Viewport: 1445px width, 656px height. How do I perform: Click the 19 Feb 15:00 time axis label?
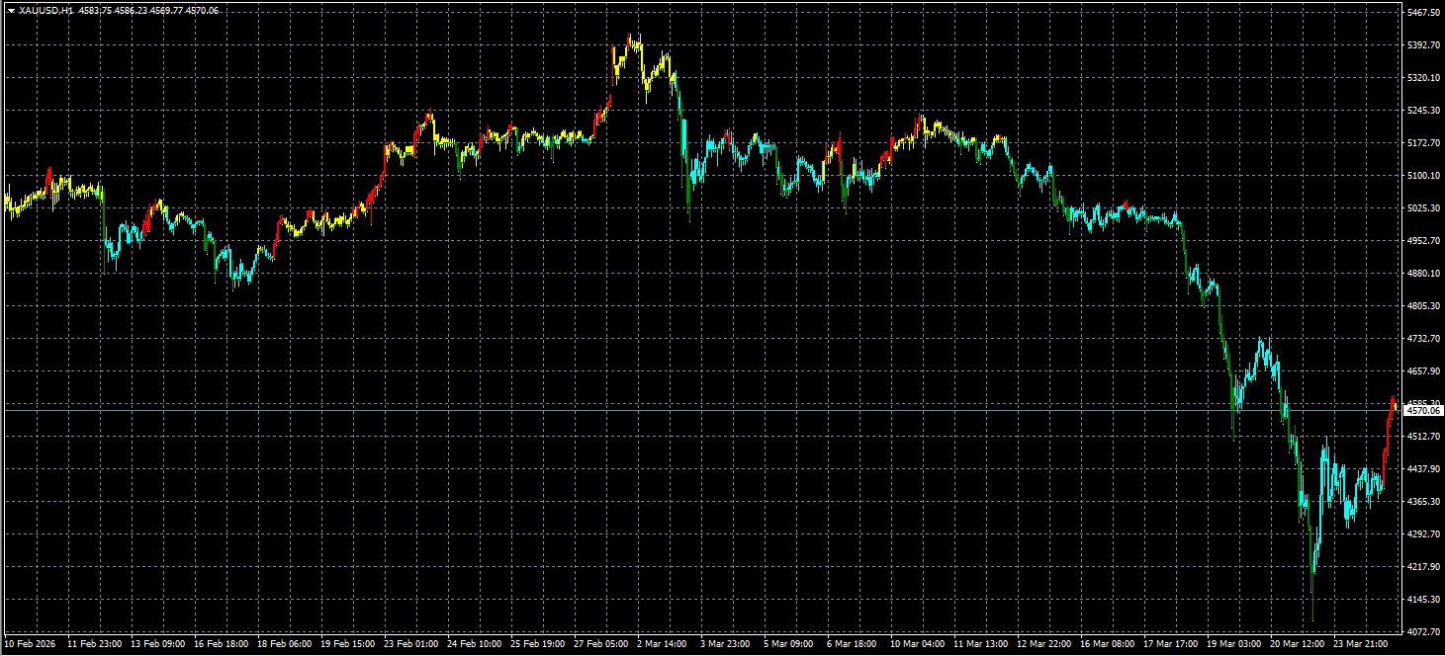pos(348,644)
